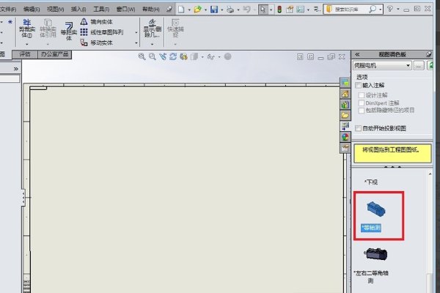Expand the 显示/删除几何关系 dropdown arrow

[153, 44]
